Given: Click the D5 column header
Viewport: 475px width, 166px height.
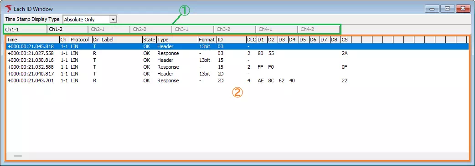Looking at the screenshot, I should (304, 40).
